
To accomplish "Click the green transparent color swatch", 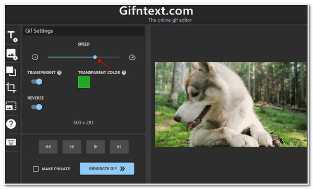I will click(x=84, y=82).
